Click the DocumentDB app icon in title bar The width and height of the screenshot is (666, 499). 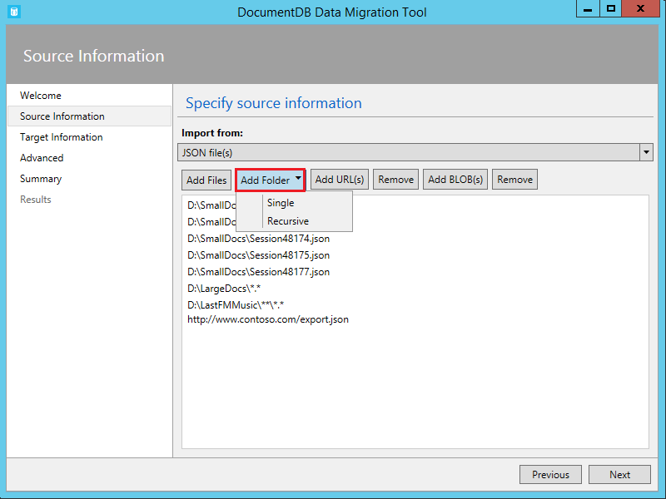14,12
